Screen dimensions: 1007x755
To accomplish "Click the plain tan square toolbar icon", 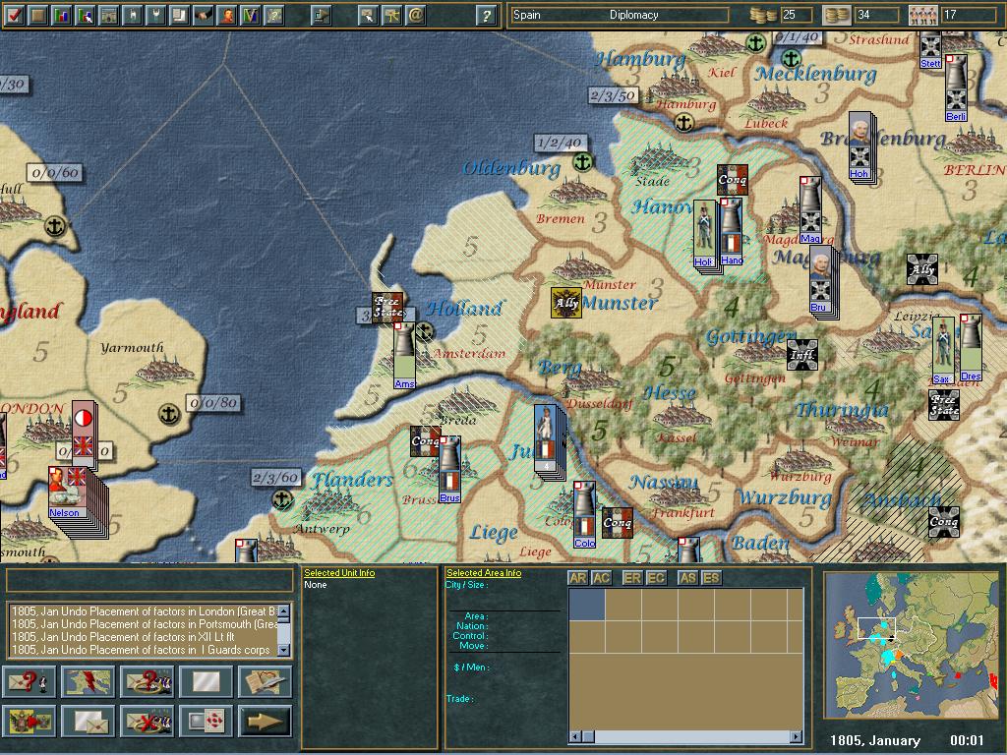I will point(38,15).
